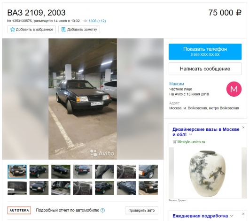The width and height of the screenshot is (249, 221).
Task: Click Проверить авто button
Action: tap(141, 210)
